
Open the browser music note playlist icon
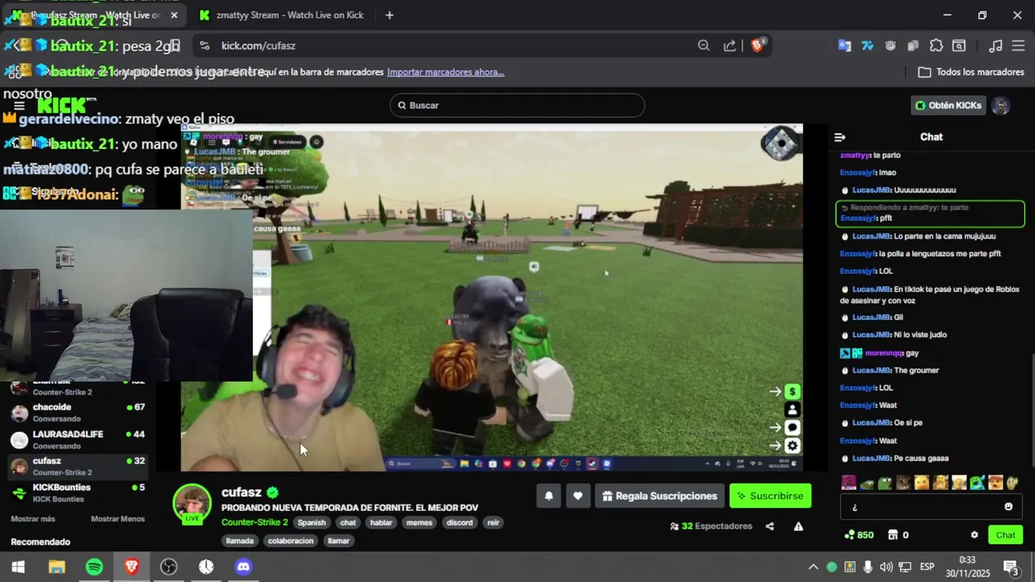[996, 45]
